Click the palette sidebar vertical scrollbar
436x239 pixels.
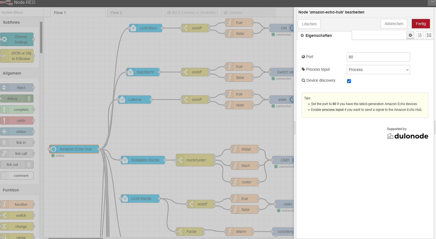tap(41, 37)
